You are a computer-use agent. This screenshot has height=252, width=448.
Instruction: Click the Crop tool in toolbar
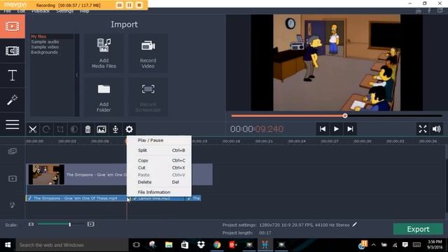(x=60, y=129)
